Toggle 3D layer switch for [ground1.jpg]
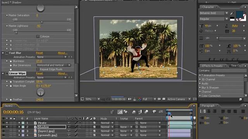Viewport: 248px width, 139px height. click(94, 135)
